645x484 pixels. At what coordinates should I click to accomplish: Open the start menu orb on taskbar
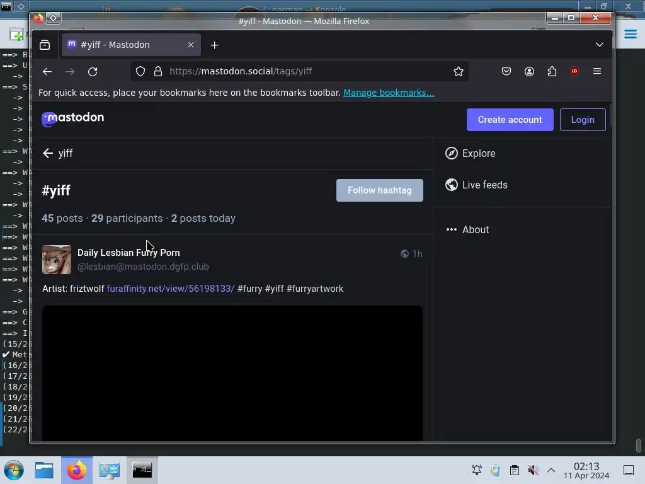coord(14,470)
